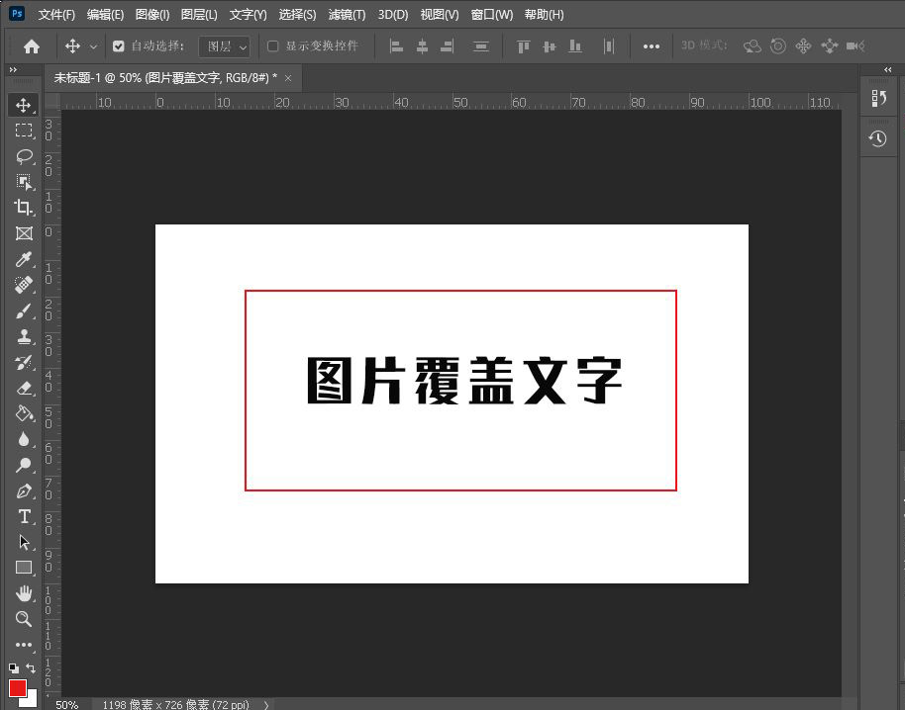Expand the collapsed panel chevron above the toolbox
This screenshot has height=710, width=905.
point(13,70)
